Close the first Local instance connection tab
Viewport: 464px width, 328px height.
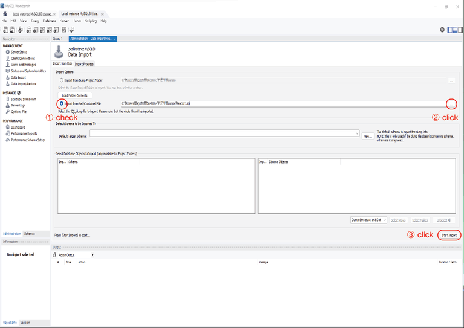coord(54,14)
